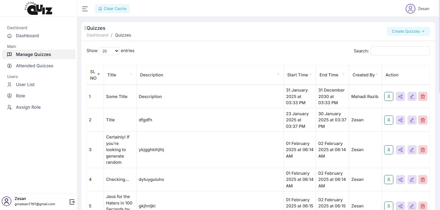Share the 'Checking...' quiz

coord(400,180)
